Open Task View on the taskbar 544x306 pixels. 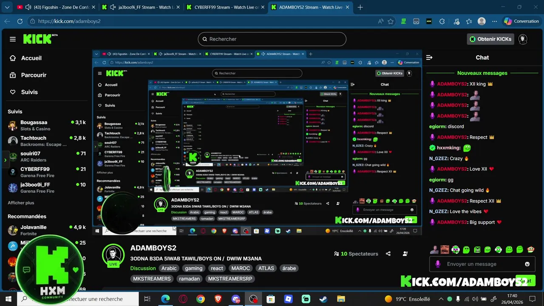pos(147,299)
